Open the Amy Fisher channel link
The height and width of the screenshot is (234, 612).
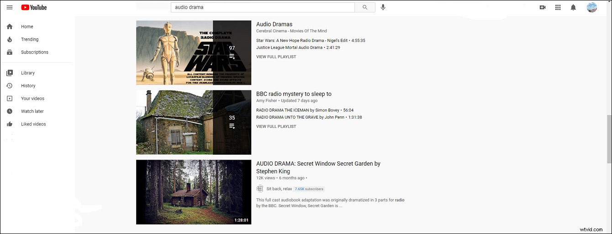pos(267,100)
